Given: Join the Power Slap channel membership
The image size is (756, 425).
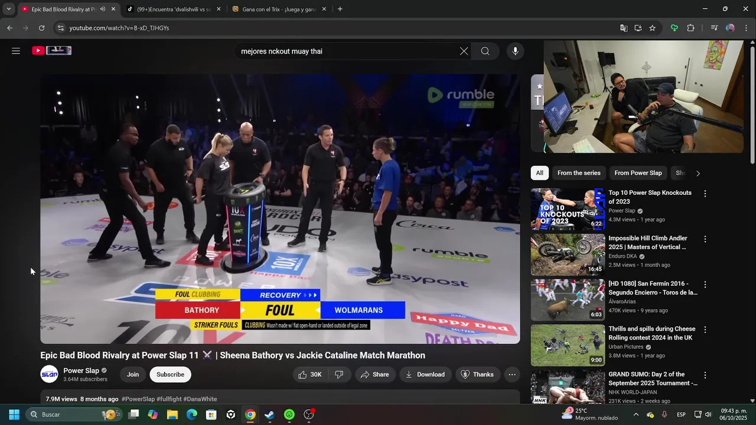Looking at the screenshot, I should click(133, 374).
